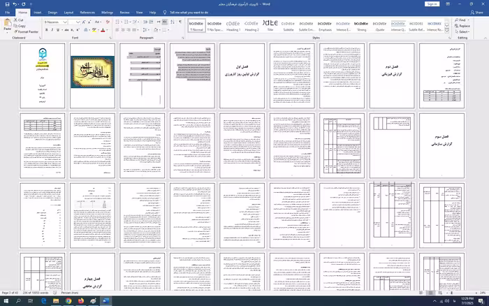Open Windows Start menu

point(6,301)
